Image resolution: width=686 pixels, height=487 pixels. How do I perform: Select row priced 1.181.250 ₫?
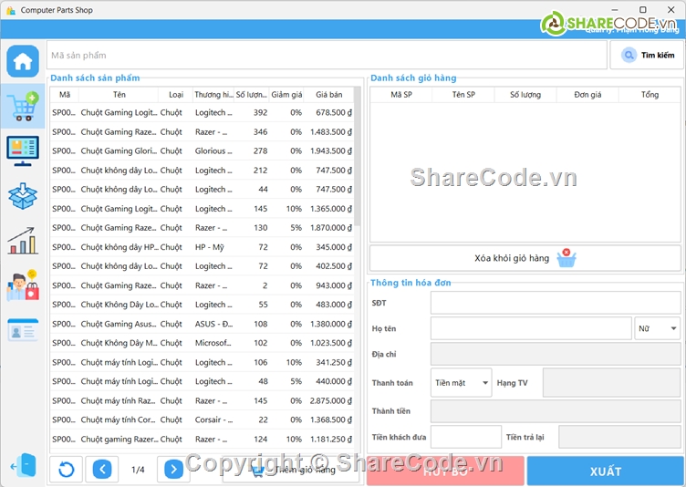click(202, 440)
